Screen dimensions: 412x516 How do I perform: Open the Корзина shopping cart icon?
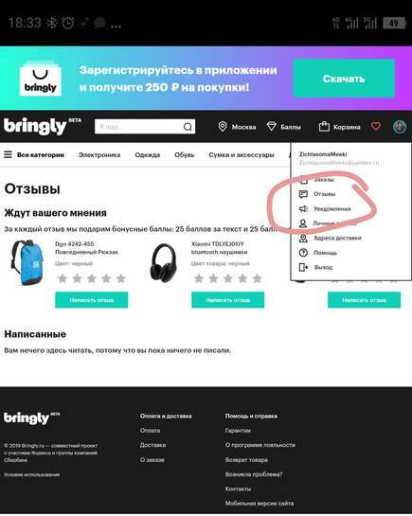324,126
